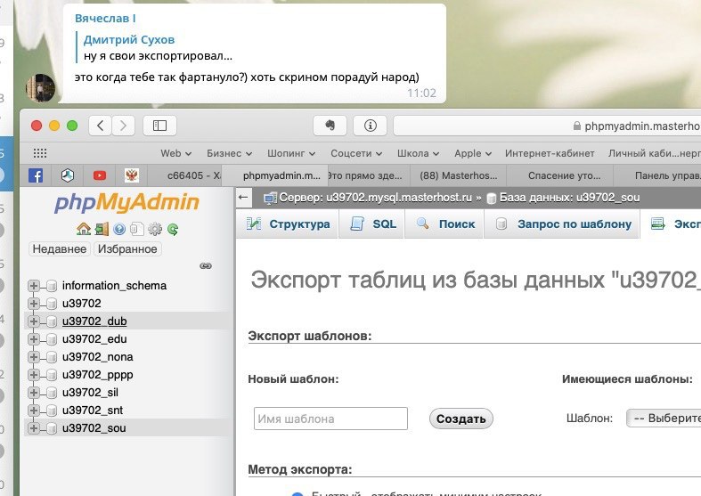This screenshot has height=496, width=701.
Task: Collapse navigation panel left arrow
Action: pos(243,197)
